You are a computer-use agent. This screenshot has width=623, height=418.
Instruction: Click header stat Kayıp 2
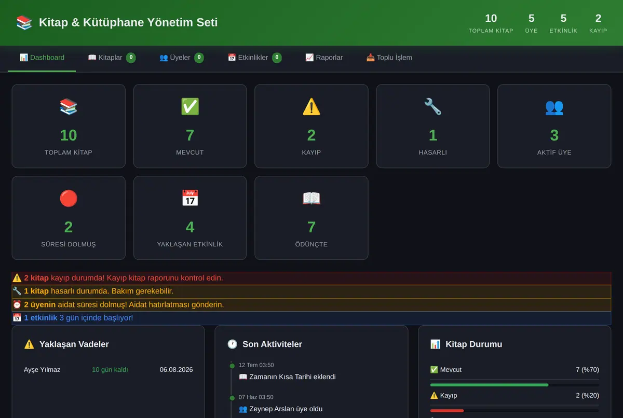(x=598, y=23)
